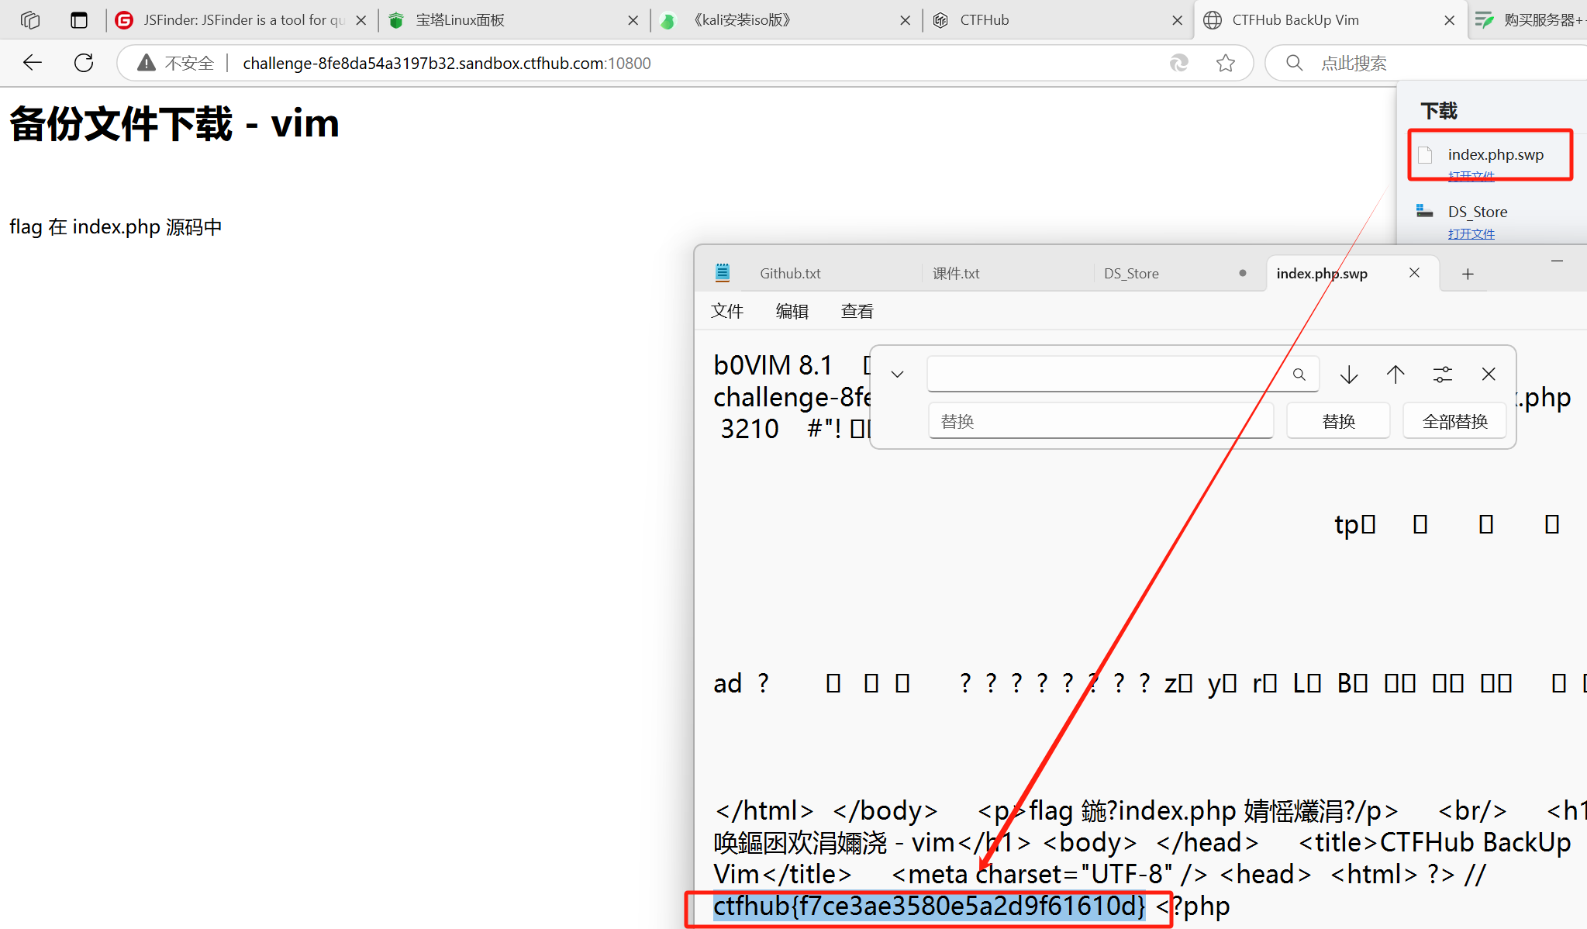
Task: Click the 全部替换 button
Action: click(1454, 421)
